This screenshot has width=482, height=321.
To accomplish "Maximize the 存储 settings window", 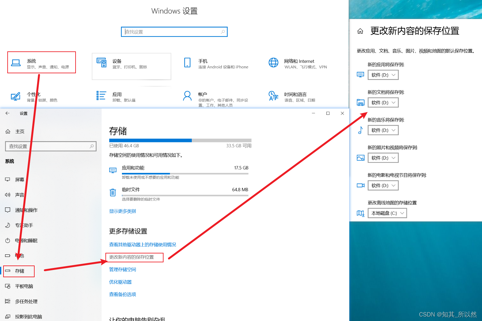I will 328,113.
